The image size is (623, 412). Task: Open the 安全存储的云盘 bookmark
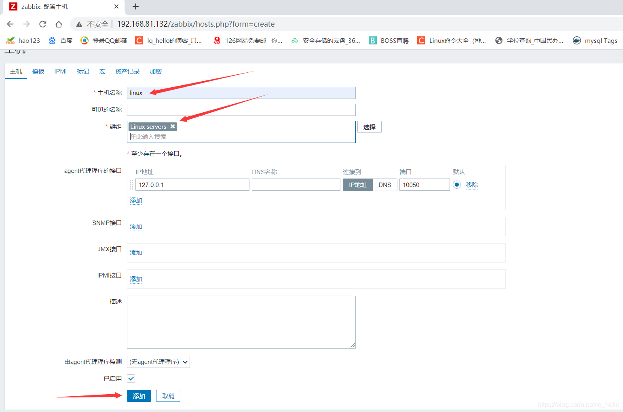(x=325, y=40)
